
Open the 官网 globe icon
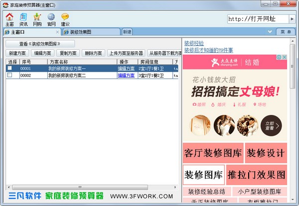tap(51, 19)
